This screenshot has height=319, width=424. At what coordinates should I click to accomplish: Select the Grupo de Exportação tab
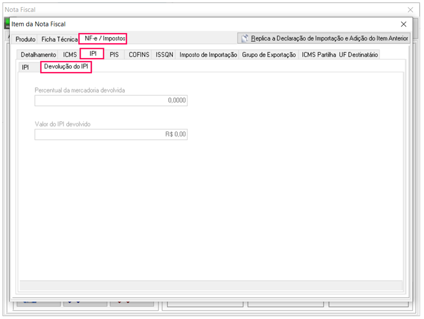point(269,55)
